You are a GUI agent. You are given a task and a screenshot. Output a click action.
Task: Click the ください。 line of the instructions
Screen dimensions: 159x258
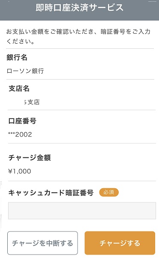[21, 42]
